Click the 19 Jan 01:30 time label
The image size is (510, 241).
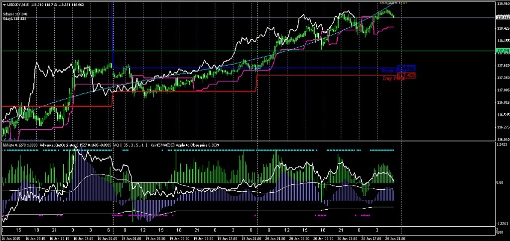[130, 238]
